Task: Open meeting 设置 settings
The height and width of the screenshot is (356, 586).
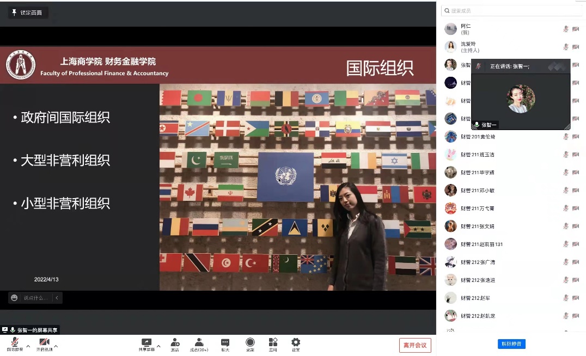Action: 295,342
